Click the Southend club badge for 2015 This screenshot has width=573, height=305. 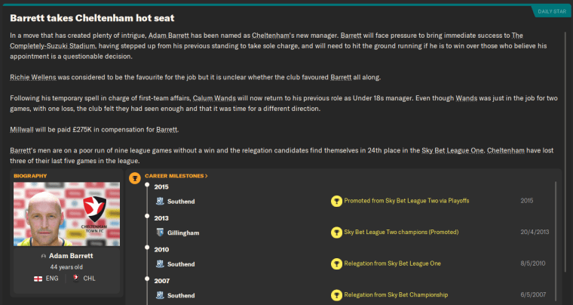[x=161, y=201]
